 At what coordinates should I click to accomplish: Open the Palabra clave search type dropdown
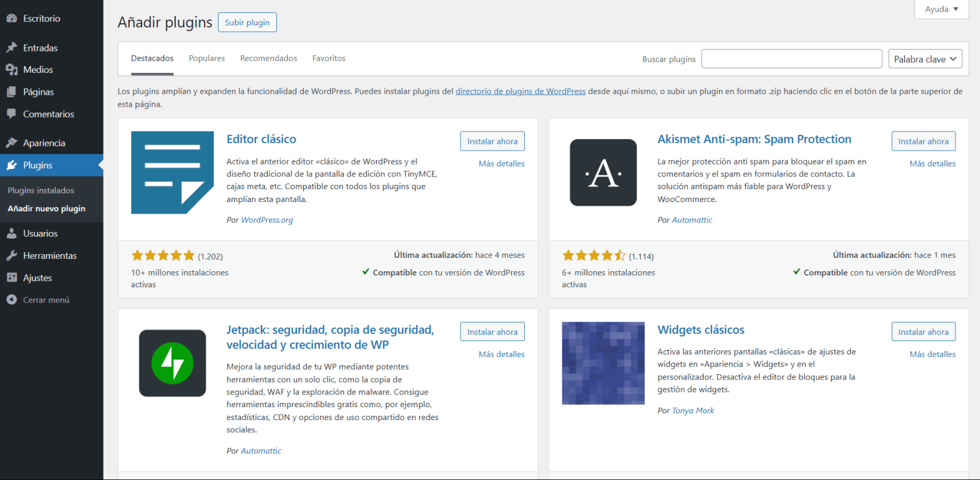pos(925,59)
